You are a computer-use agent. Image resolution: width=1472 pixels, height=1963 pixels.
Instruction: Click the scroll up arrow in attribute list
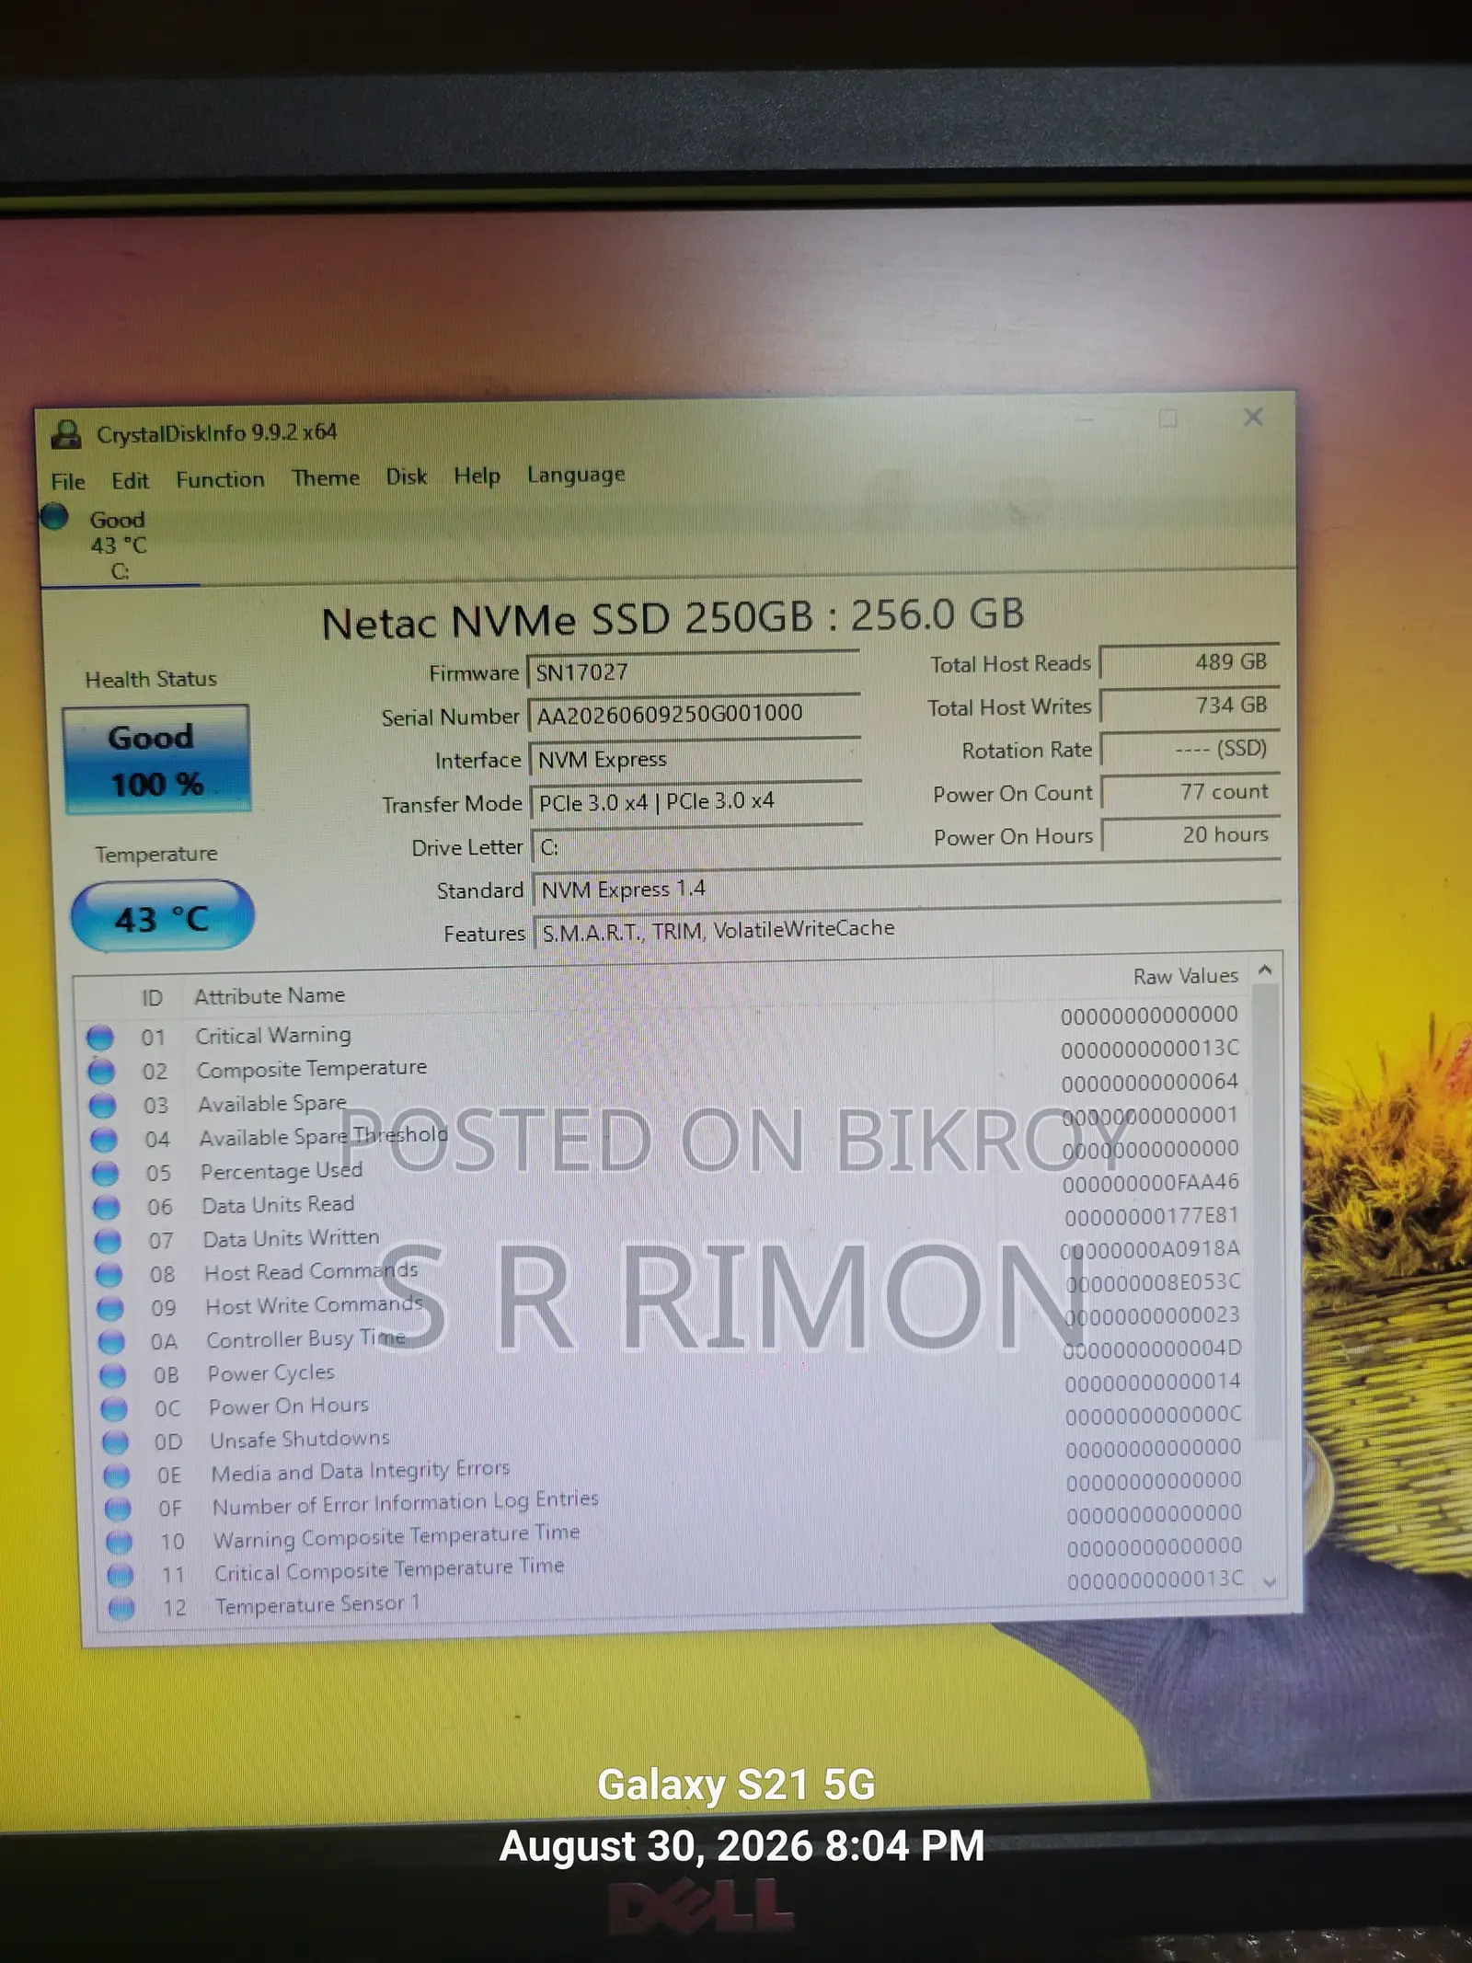pyautogui.click(x=1266, y=970)
